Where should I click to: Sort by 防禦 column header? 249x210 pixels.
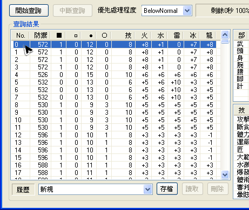pos(41,36)
